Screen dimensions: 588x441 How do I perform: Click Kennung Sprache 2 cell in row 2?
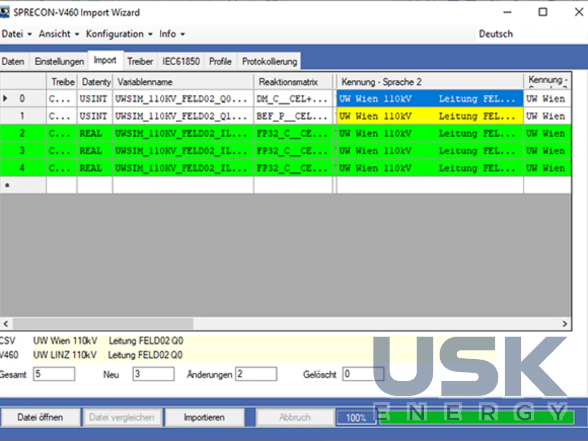[430, 133]
